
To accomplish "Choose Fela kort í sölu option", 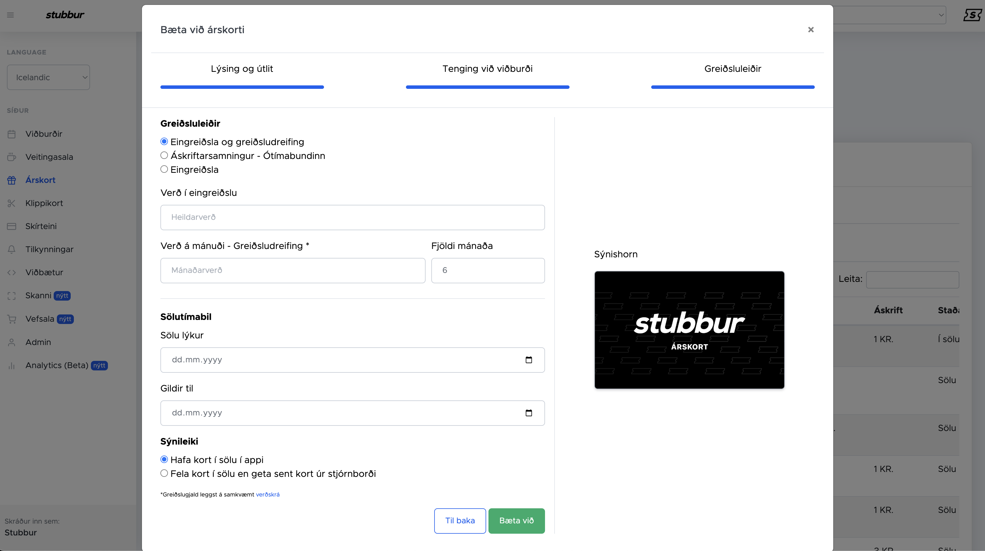I will click(164, 473).
